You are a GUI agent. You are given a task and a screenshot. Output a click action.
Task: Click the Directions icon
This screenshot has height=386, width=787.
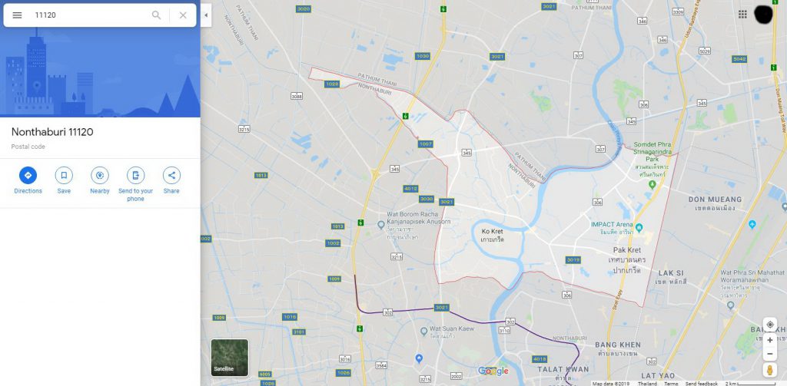[x=28, y=176]
